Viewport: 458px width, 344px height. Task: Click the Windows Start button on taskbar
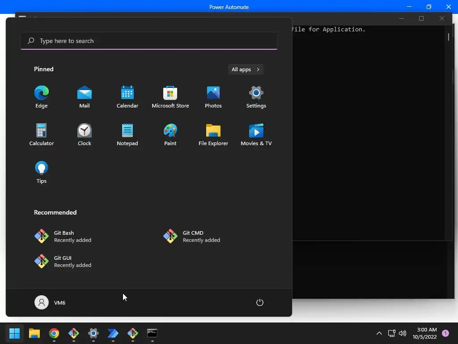pyautogui.click(x=14, y=333)
